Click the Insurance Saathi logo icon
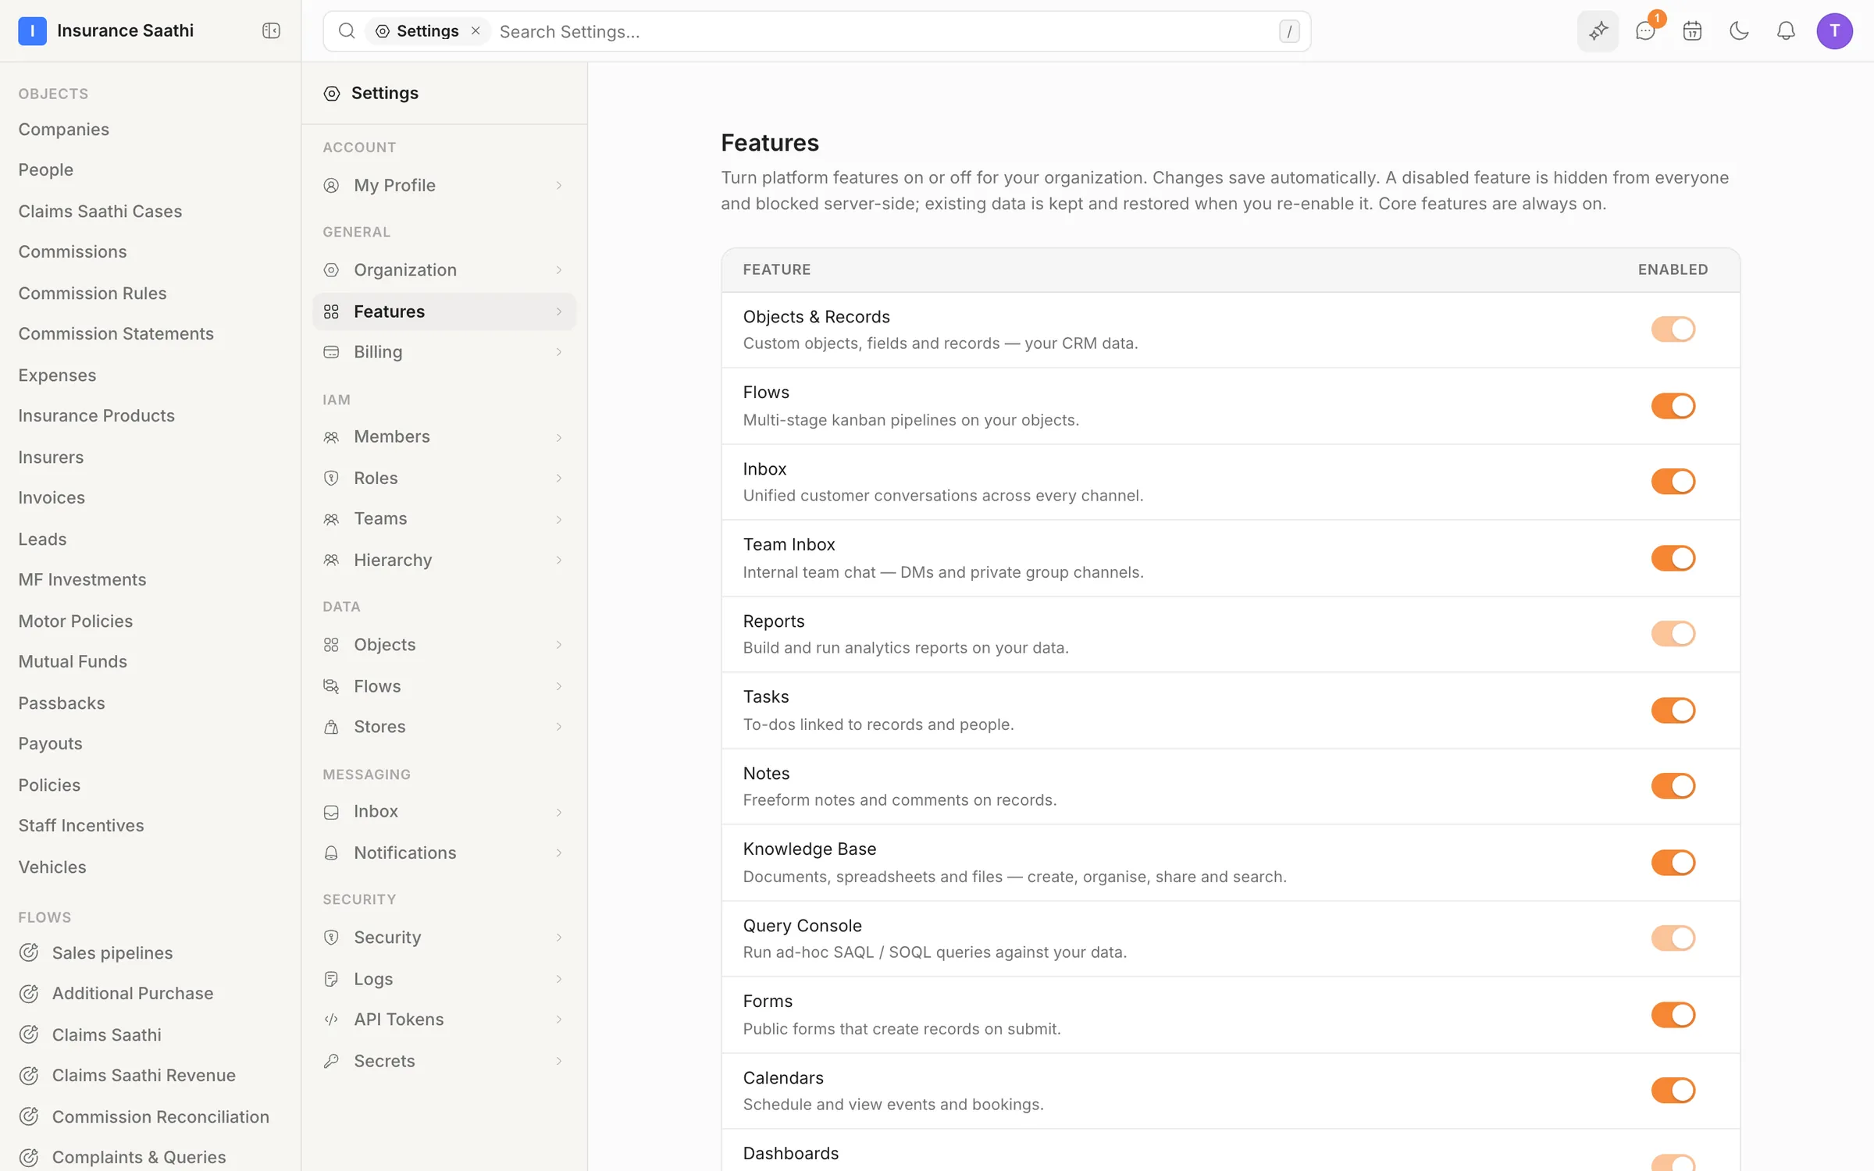Viewport: 1874px width, 1171px height. [x=32, y=30]
